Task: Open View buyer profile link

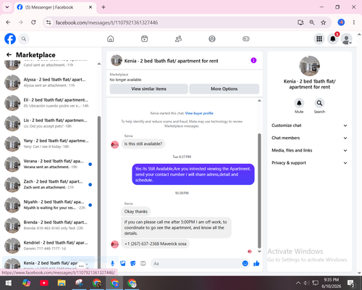Action: (x=199, y=113)
